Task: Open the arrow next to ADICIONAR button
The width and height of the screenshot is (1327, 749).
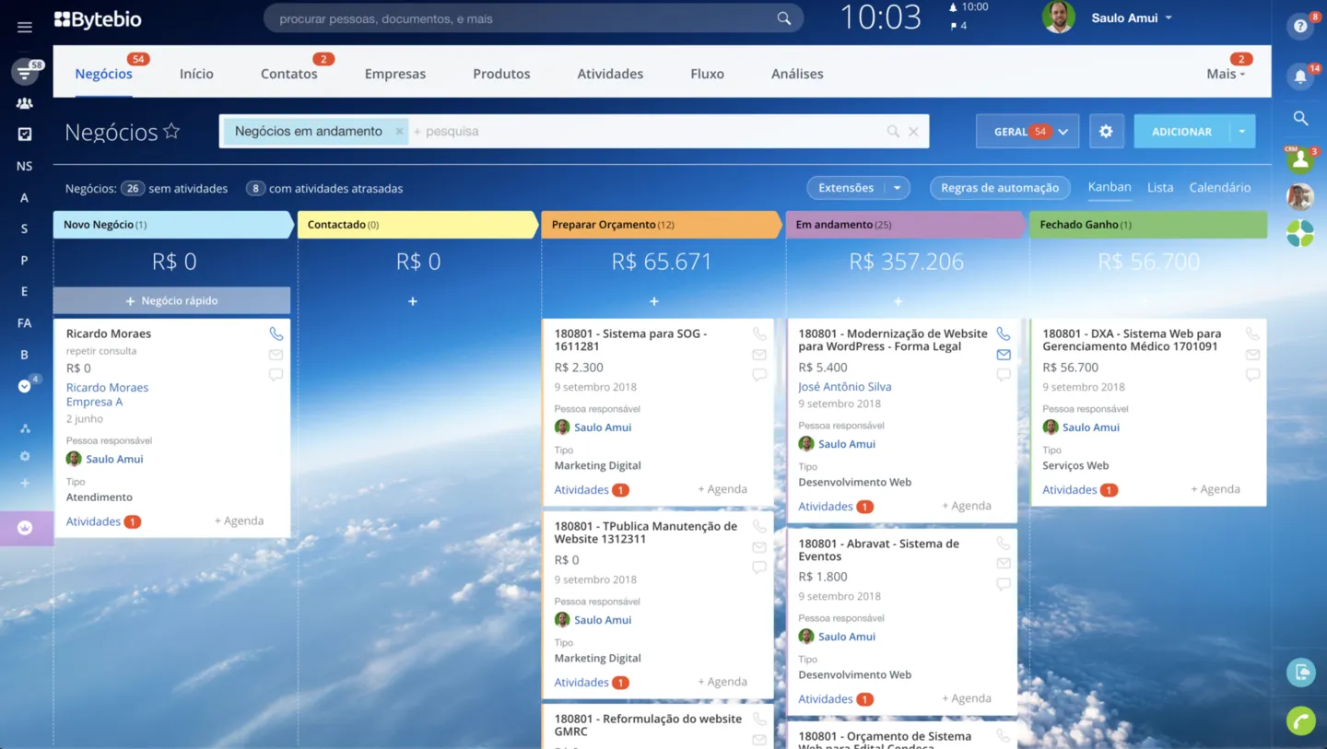Action: [x=1242, y=132]
